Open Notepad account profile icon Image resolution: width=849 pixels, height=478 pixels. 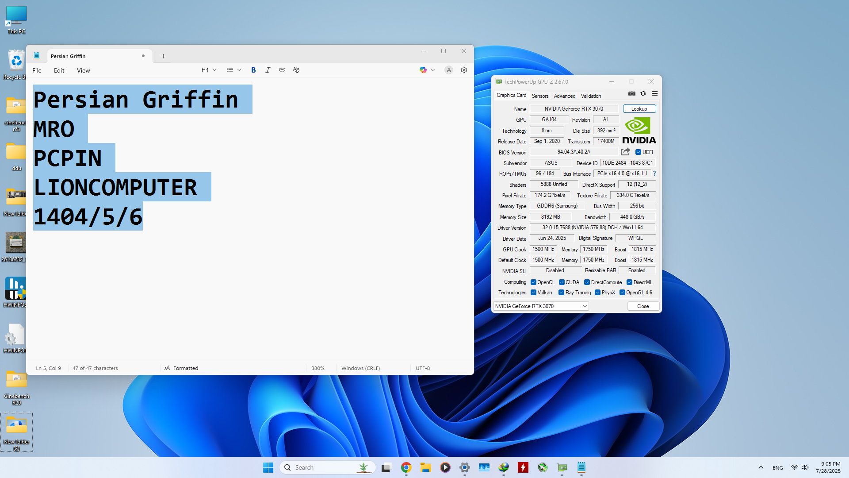449,70
